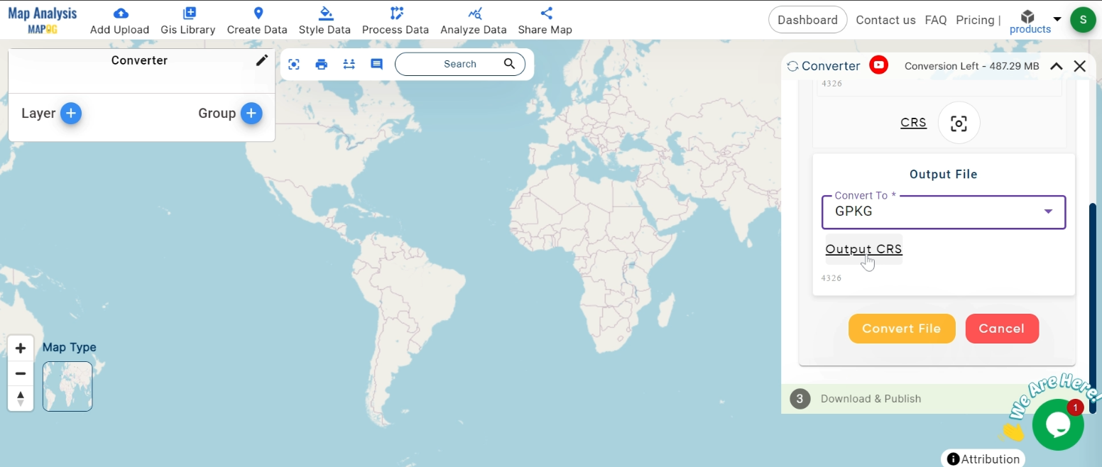Open the Analyze Data tool
The image size is (1102, 467).
(473, 20)
